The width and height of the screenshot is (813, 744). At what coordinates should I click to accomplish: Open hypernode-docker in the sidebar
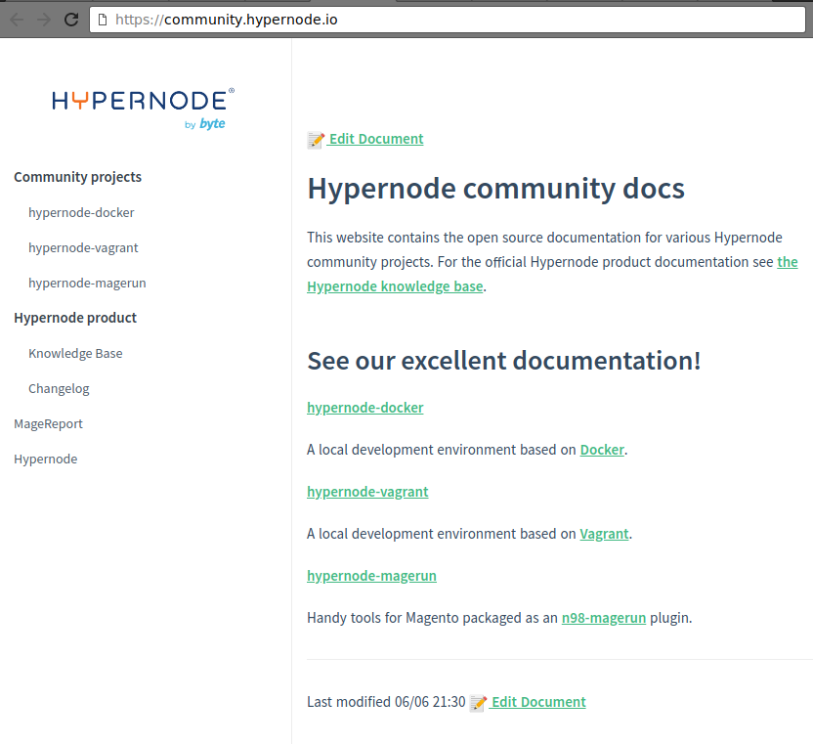coord(81,213)
